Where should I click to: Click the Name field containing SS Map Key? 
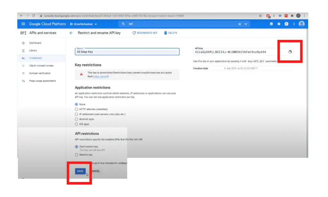pos(127,52)
